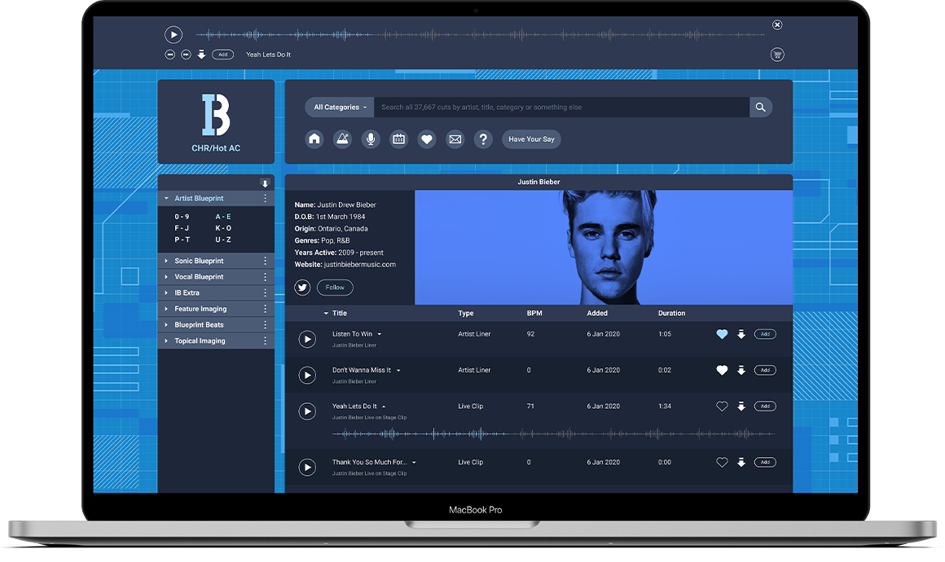Play the track in the top player
The height and width of the screenshot is (562, 945).
(x=174, y=35)
